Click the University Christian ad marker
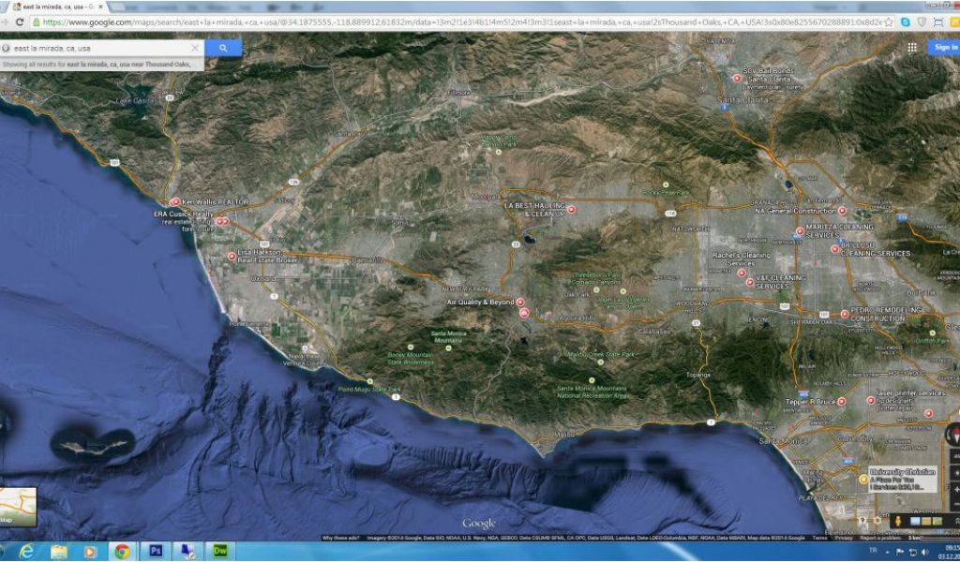 [x=863, y=480]
